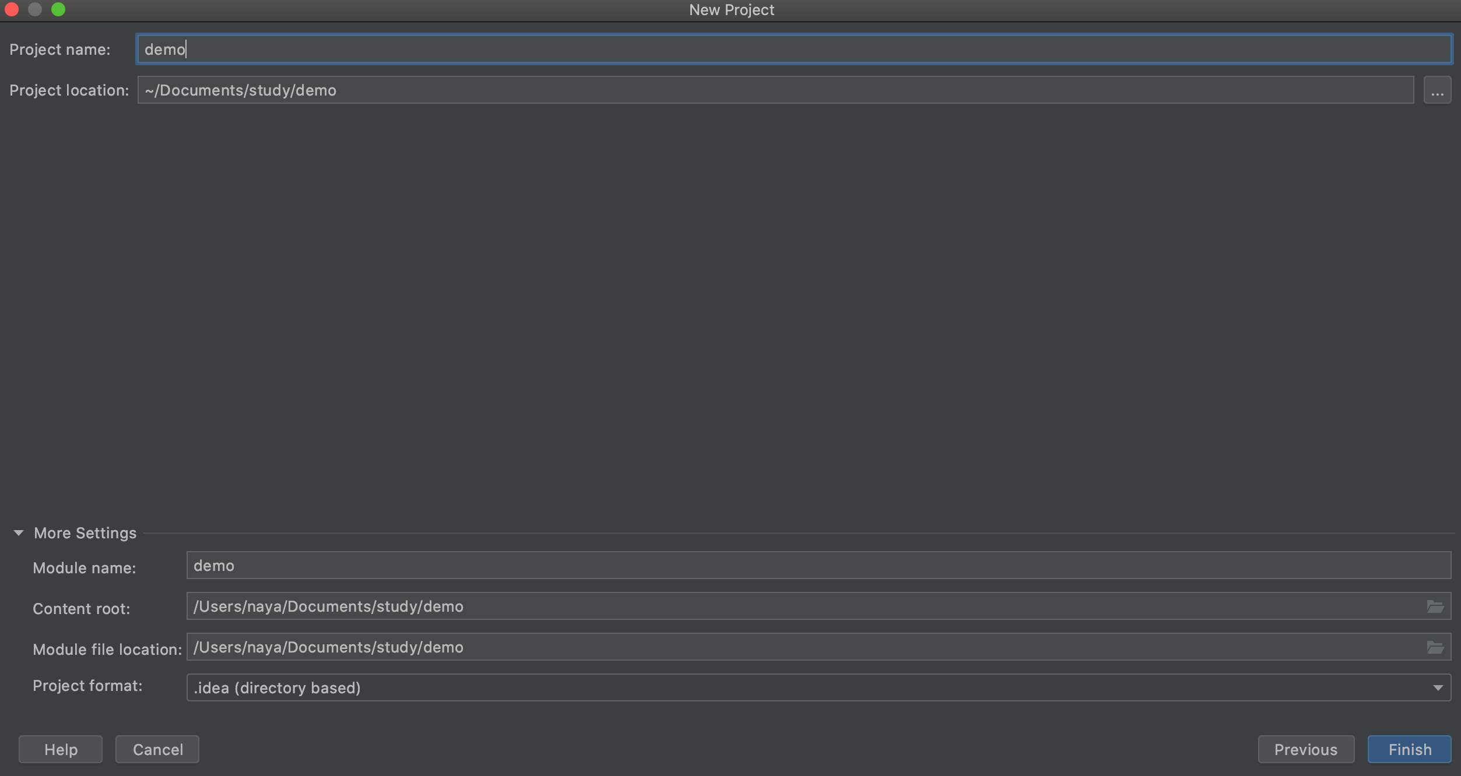Open the Project location browse ellipsis button
This screenshot has height=776, width=1461.
pos(1437,90)
